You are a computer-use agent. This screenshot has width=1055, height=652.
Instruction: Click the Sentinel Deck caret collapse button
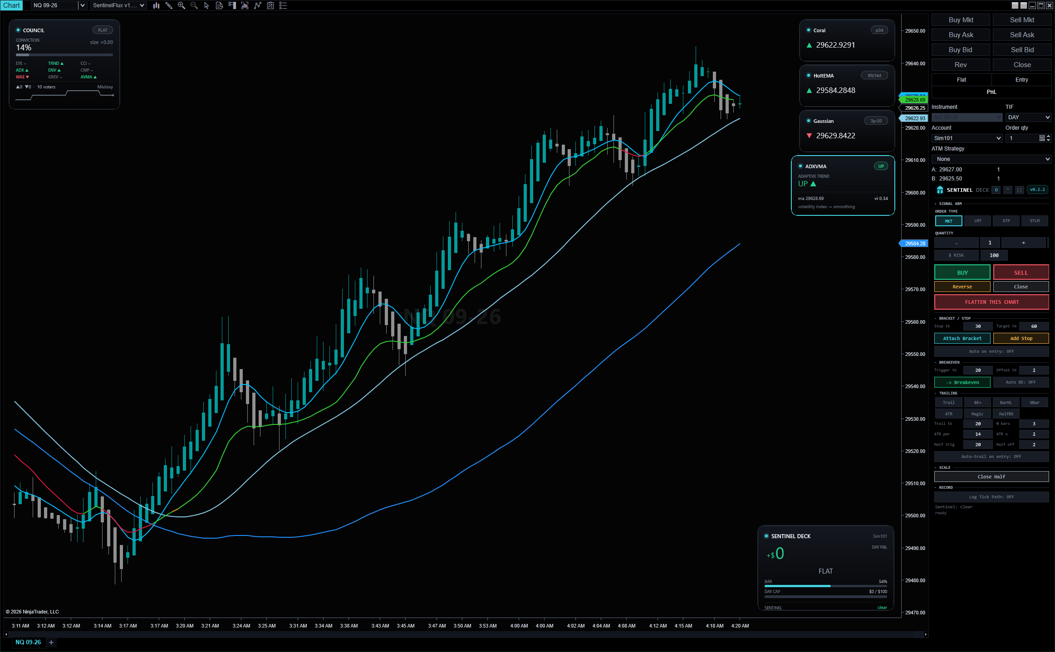[1008, 190]
